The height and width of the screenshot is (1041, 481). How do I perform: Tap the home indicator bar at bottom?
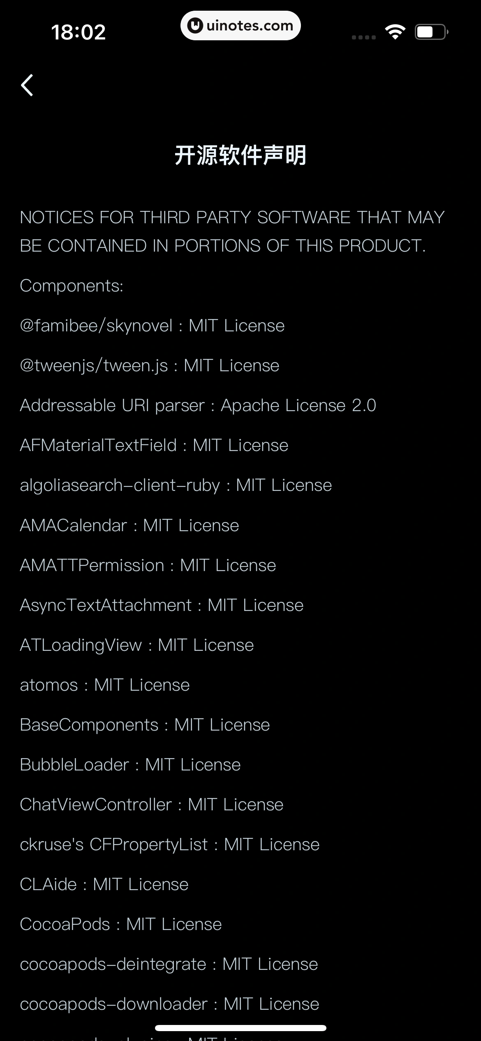tap(240, 1028)
